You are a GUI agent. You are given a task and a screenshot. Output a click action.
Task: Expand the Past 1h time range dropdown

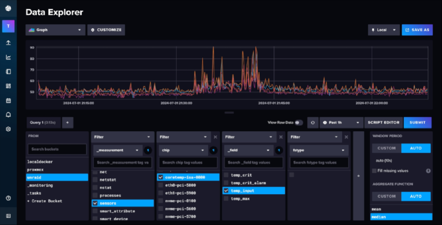coord(341,122)
